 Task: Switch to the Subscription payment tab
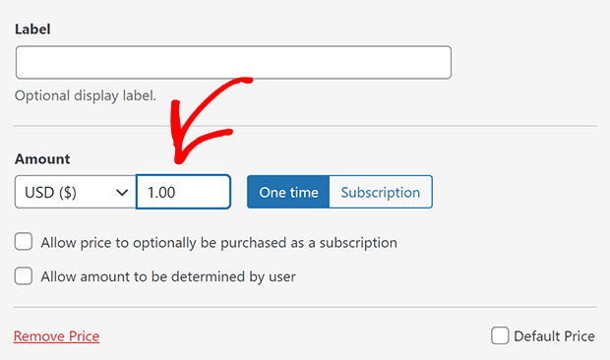coord(381,192)
